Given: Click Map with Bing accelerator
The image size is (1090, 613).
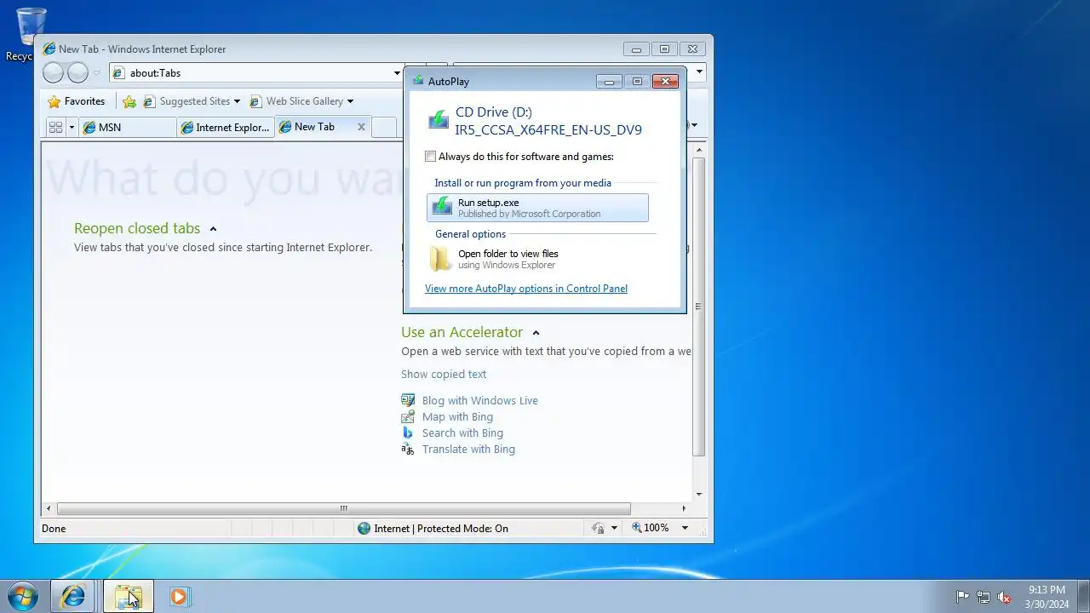Looking at the screenshot, I should [457, 417].
